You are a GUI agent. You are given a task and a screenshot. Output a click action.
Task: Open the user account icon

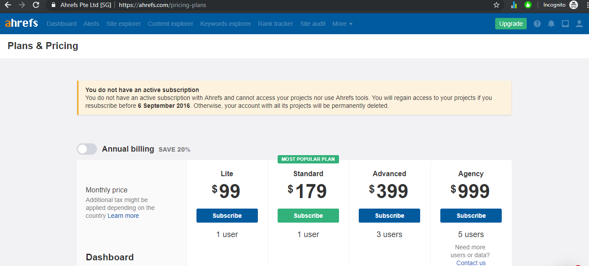tap(579, 24)
